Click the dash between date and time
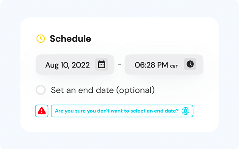 point(119,65)
